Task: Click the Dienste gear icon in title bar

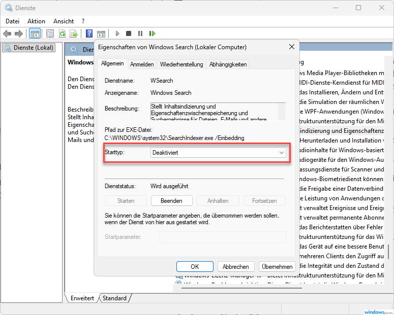Action: coord(9,8)
